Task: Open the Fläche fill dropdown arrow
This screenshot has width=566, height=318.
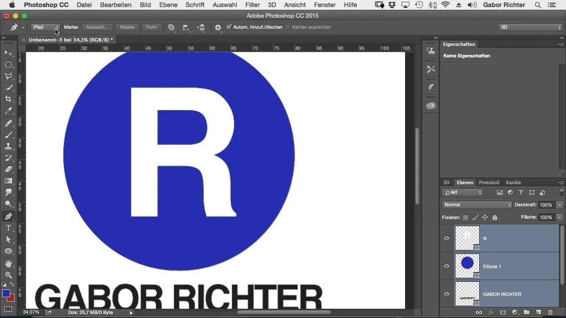Action: click(560, 217)
